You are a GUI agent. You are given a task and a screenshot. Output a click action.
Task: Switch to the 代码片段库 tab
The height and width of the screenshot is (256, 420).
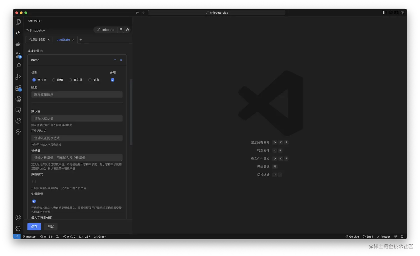coord(37,40)
